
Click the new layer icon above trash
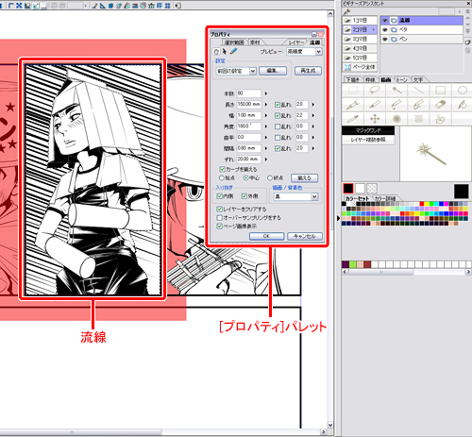pyautogui.click(x=467, y=42)
